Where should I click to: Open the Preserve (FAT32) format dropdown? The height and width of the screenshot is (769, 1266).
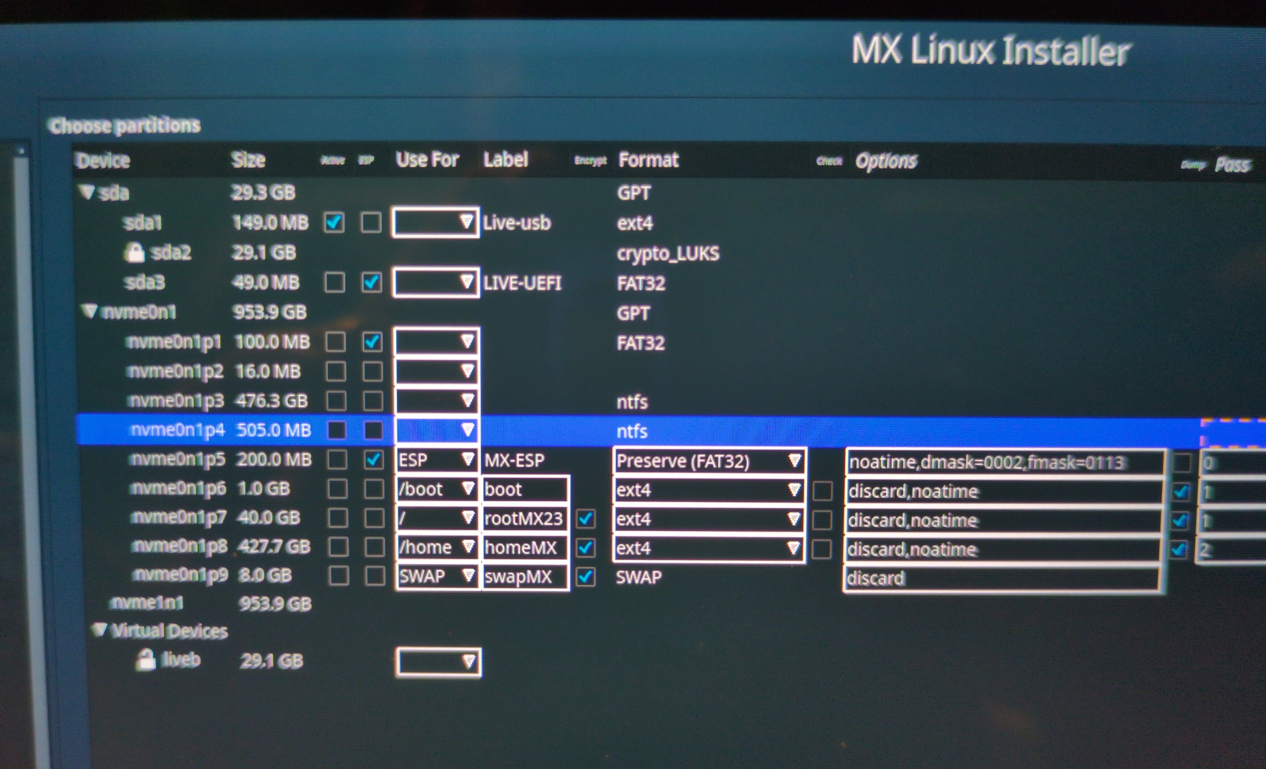710,461
